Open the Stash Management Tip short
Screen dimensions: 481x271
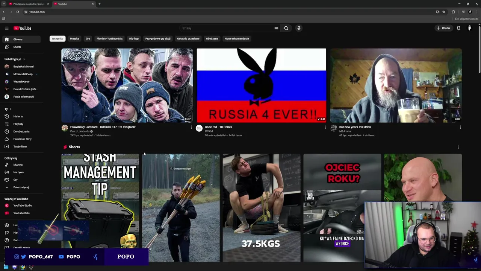(x=100, y=207)
